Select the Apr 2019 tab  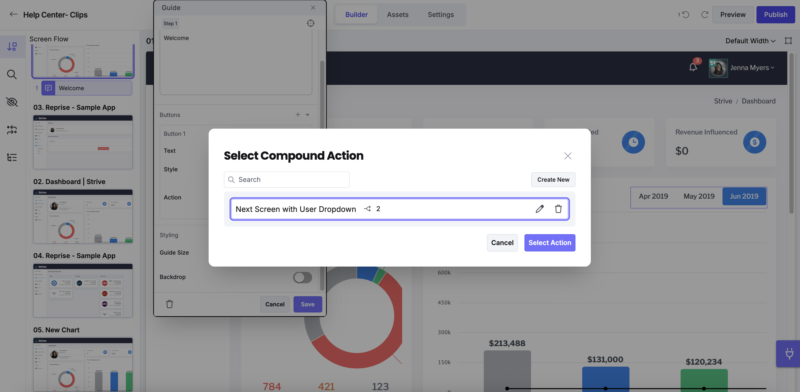coord(653,197)
